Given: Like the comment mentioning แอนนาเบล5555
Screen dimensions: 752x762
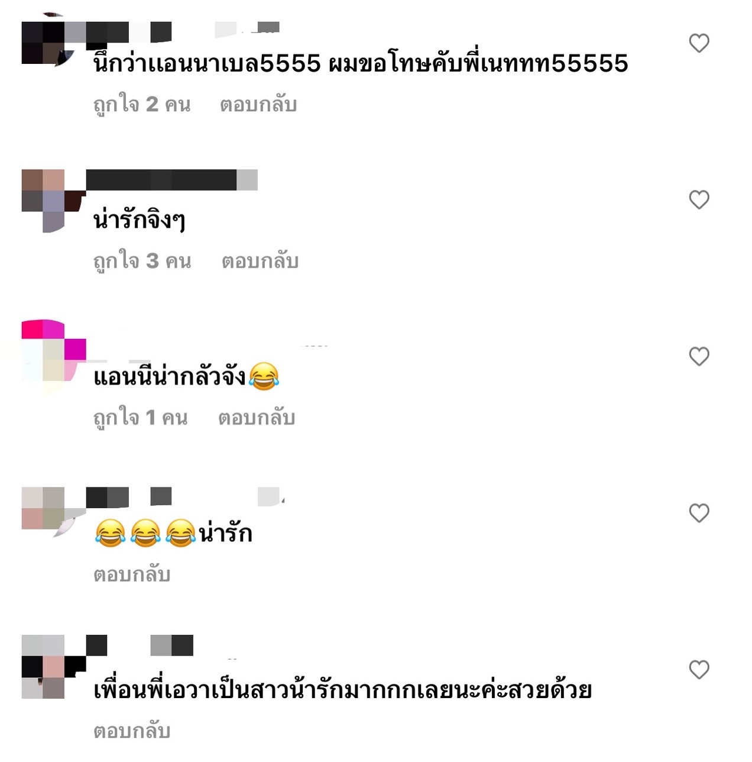Looking at the screenshot, I should coord(699,43).
